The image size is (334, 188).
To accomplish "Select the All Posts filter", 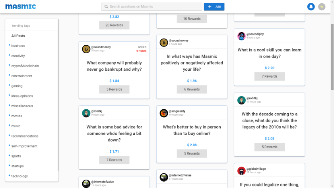I will pos(18,36).
